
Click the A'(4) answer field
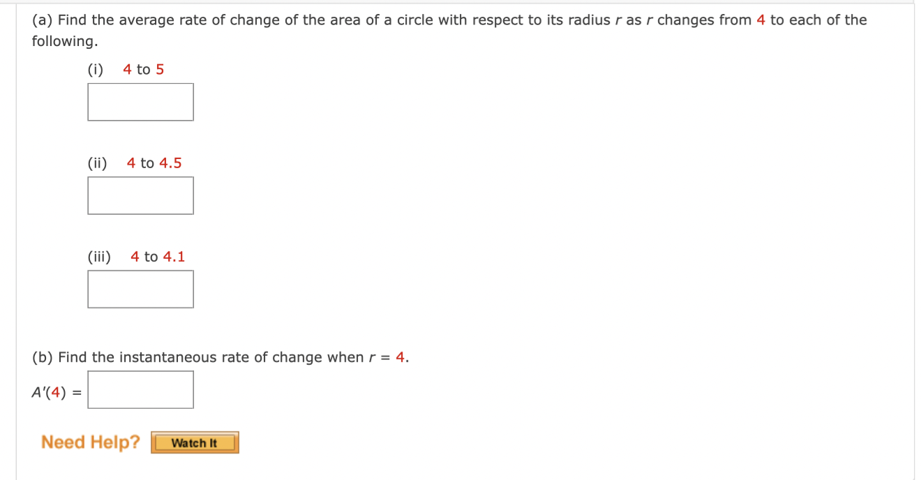point(140,389)
